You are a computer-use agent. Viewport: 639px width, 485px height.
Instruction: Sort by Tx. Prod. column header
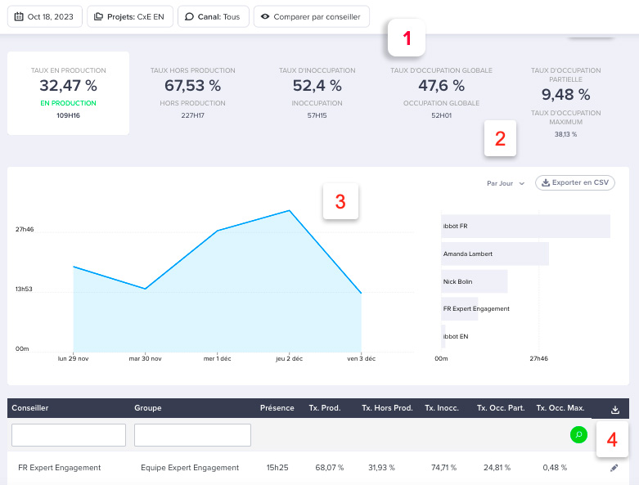coord(326,408)
